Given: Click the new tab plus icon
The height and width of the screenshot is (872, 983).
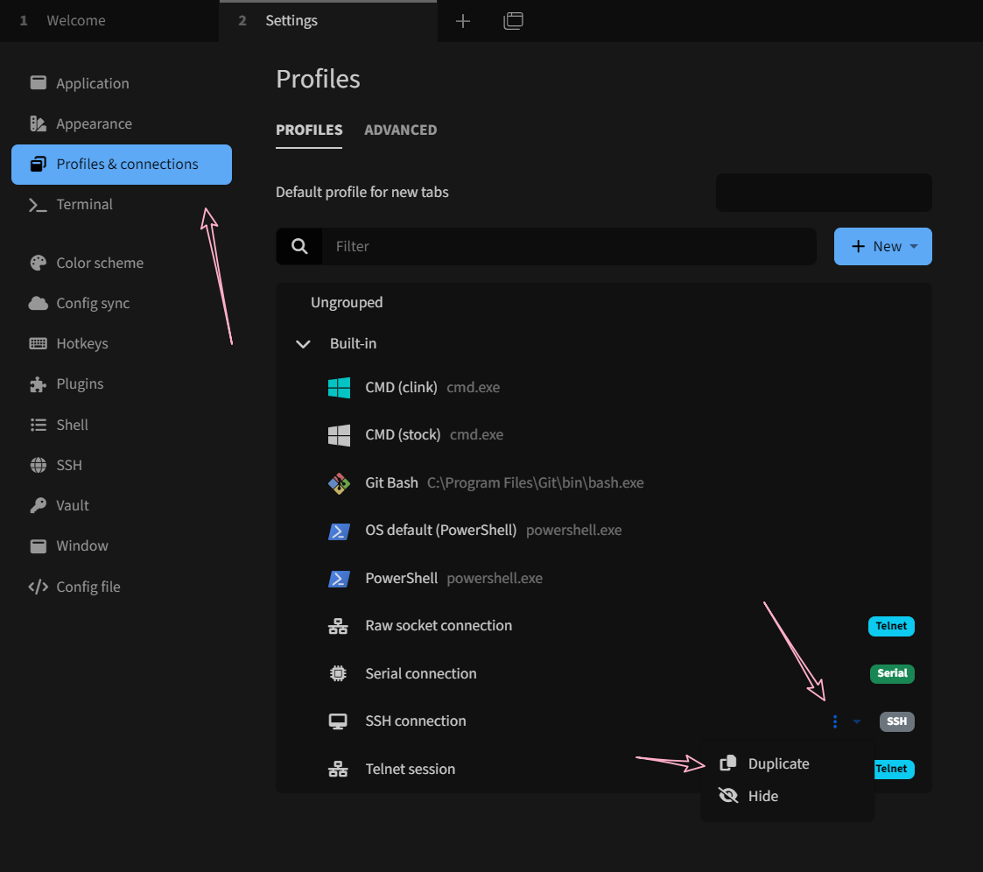Looking at the screenshot, I should click(463, 21).
